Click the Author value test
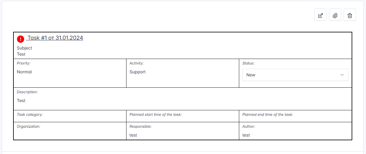Screen dimensions: 366x154 click(246, 135)
